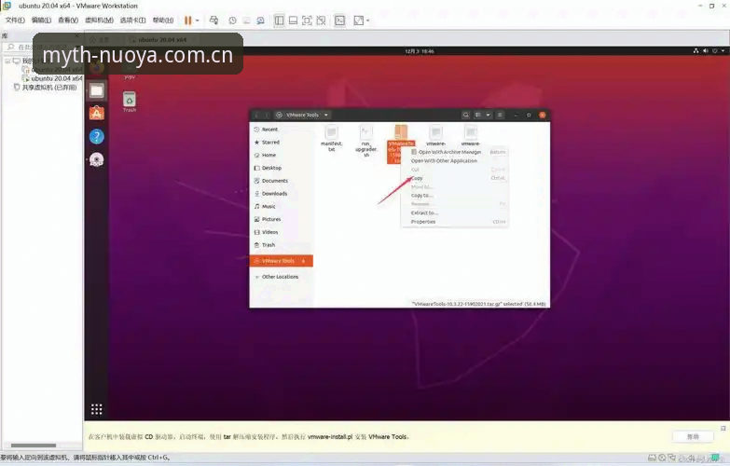Open the snapshot manager toolbar icon
730x466 pixels.
260,20
